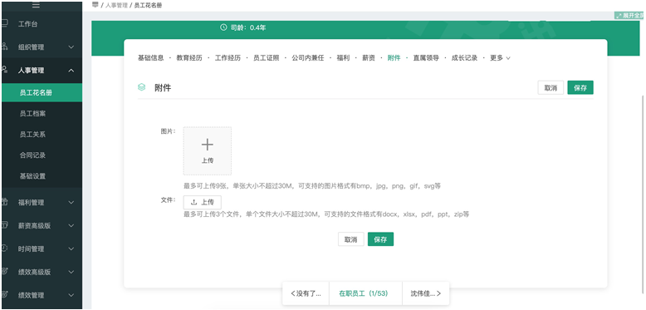Click the 人事管理 person icon
646x310 pixels.
(4, 70)
